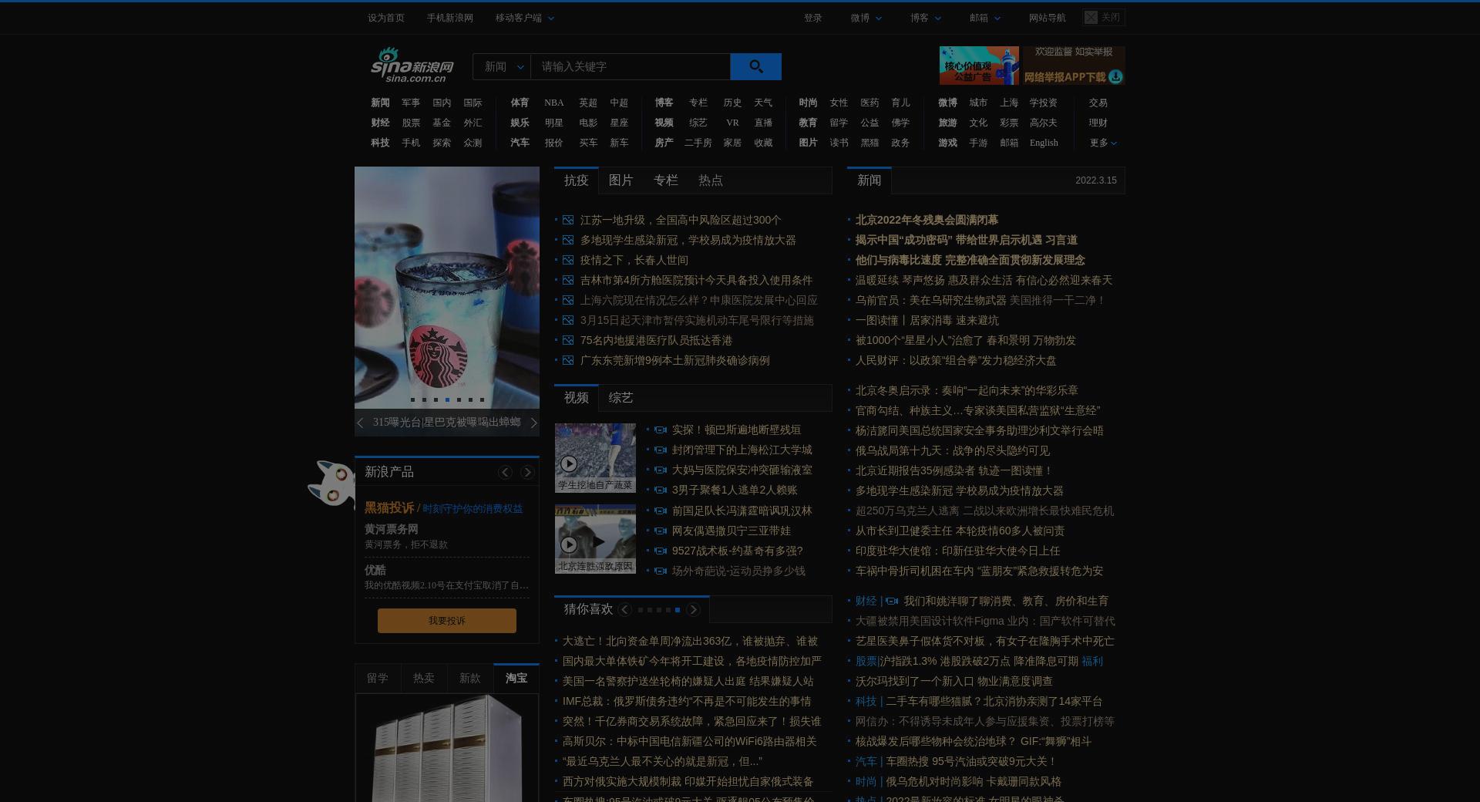Click the black cat mascot

click(x=331, y=483)
